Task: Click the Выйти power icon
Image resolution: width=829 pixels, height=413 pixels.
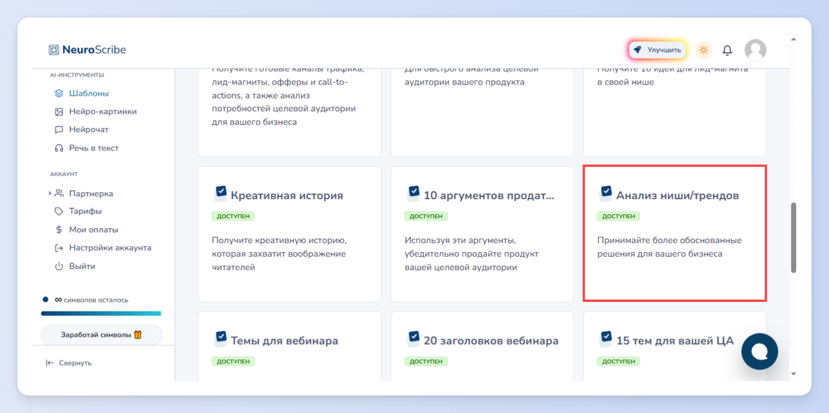Action: point(59,266)
